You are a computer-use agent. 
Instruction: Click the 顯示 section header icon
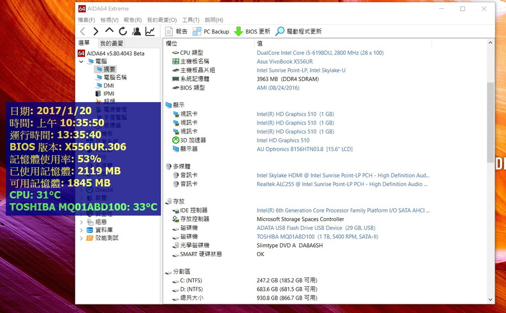pos(169,105)
